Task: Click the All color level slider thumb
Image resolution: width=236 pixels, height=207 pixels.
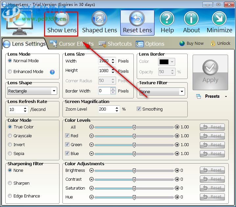Action: click(x=134, y=127)
